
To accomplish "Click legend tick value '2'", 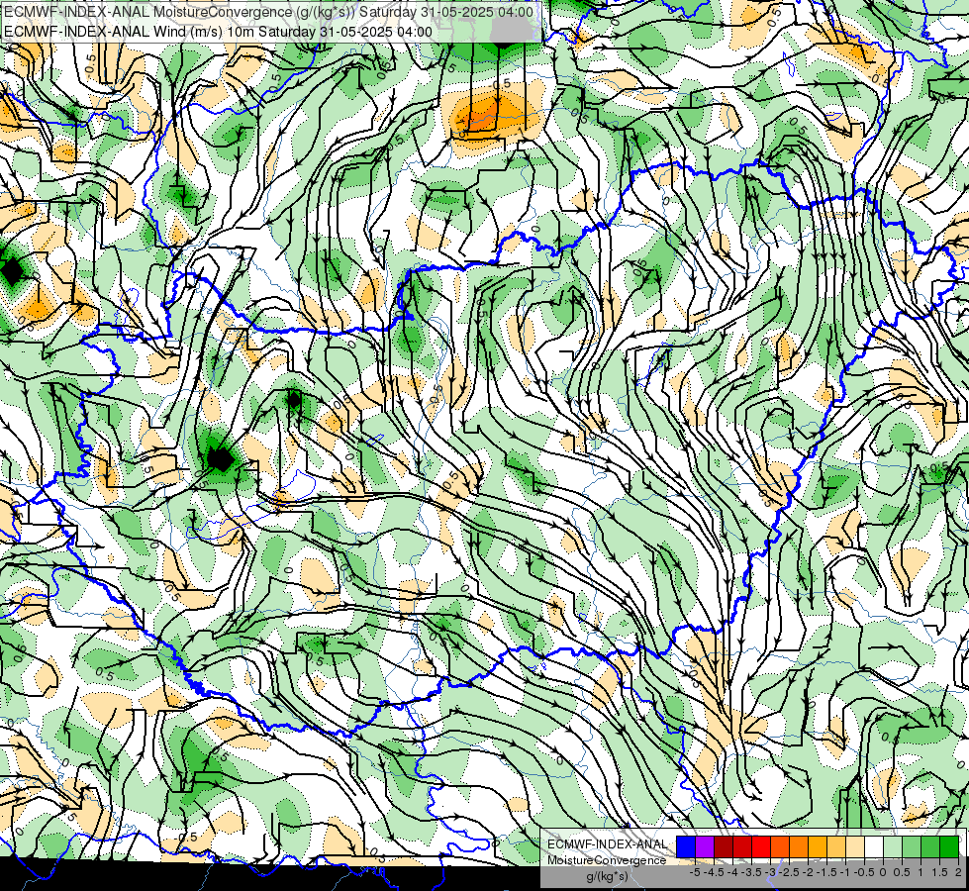I will tap(958, 872).
